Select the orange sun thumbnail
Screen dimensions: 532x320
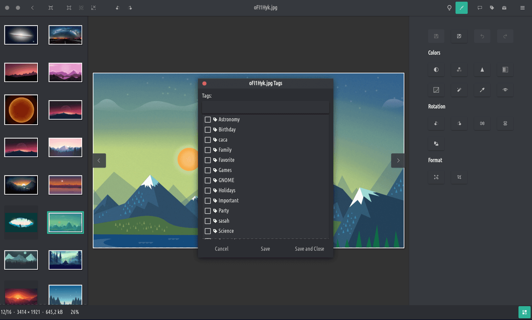tap(21, 110)
